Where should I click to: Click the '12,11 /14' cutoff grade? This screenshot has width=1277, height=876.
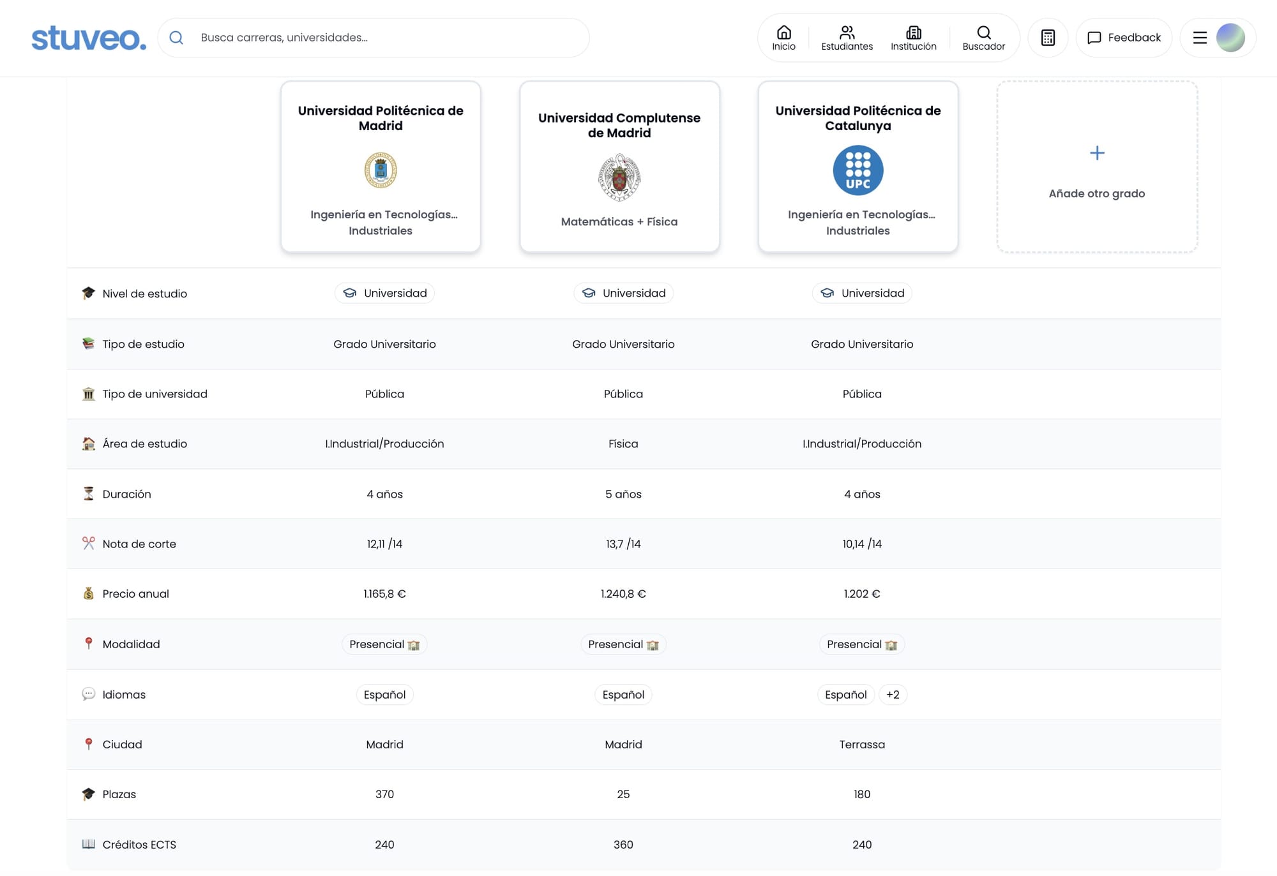[384, 544]
